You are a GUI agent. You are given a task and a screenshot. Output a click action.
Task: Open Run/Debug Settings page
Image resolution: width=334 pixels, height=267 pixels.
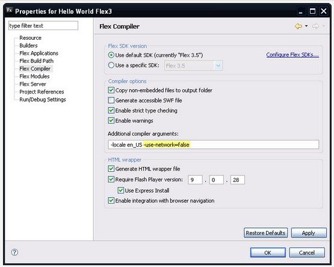[x=43, y=99]
